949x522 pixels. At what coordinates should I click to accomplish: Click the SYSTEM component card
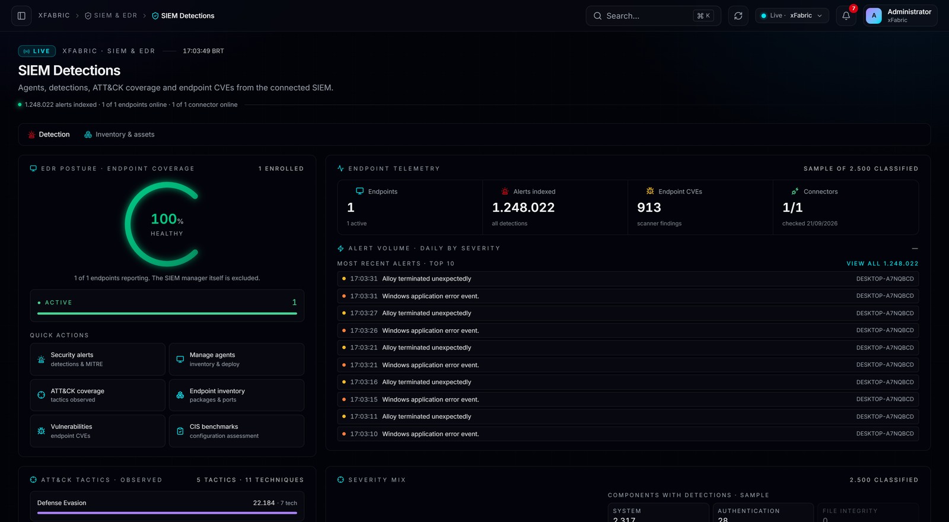tap(658, 513)
